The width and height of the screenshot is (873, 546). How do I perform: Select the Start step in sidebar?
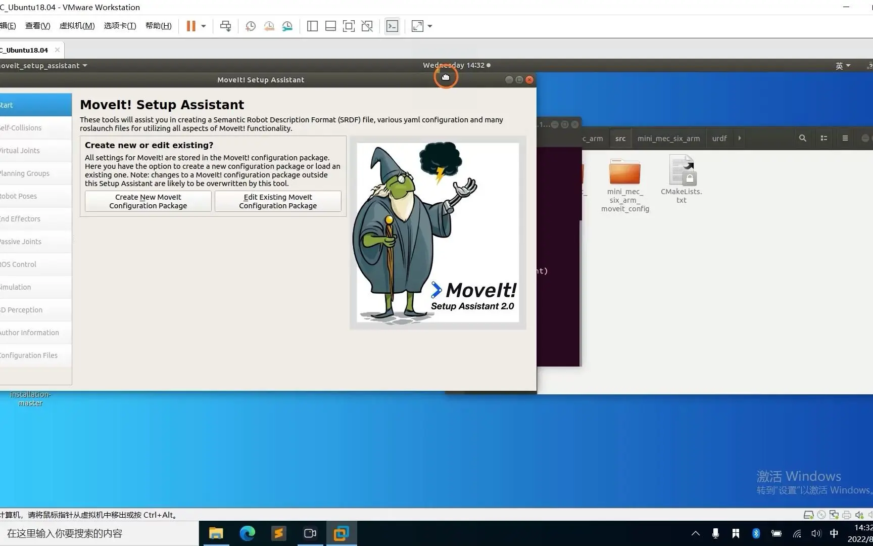(x=35, y=105)
